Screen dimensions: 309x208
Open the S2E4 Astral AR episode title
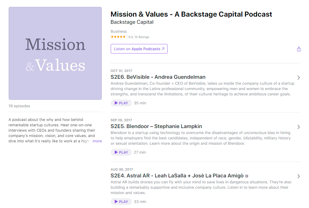click(x=177, y=176)
